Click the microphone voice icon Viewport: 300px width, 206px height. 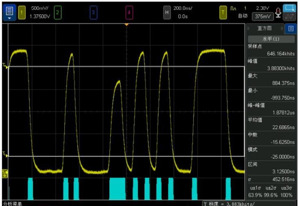(278, 12)
